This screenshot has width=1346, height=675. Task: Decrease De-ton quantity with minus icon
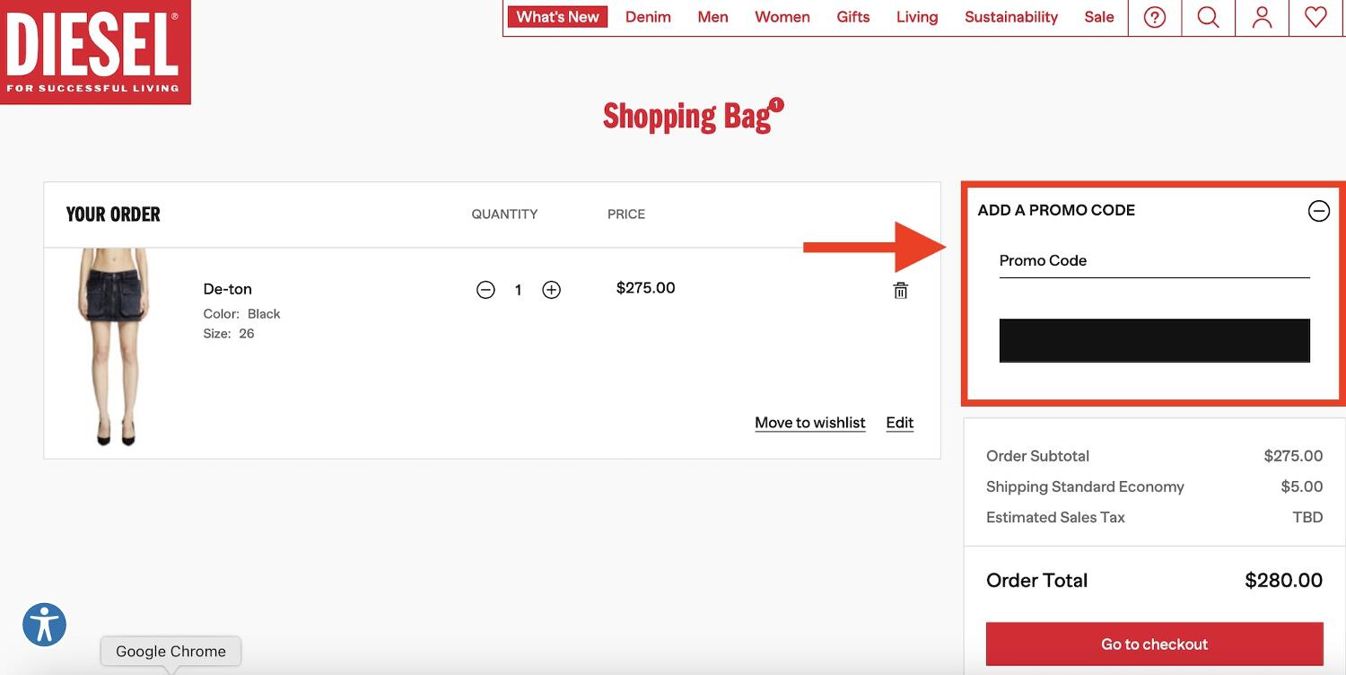tap(485, 290)
